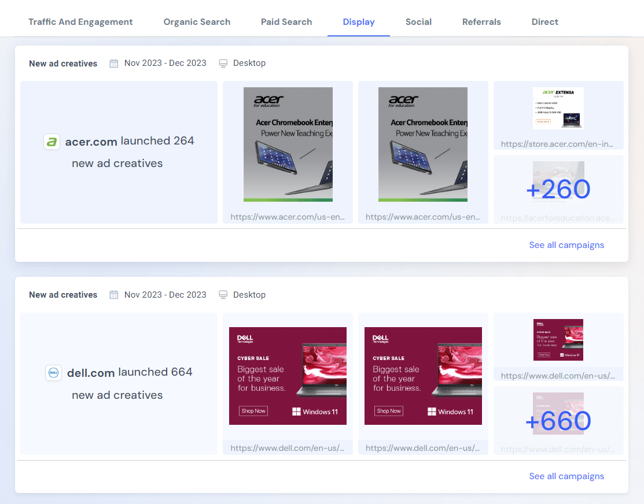This screenshot has width=644, height=504.
Task: Select the Social tab
Action: [x=418, y=22]
